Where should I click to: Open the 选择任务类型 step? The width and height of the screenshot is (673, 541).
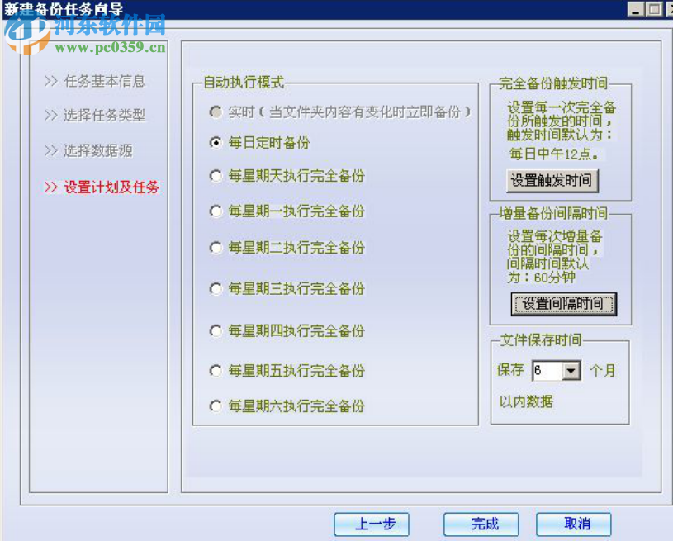click(x=93, y=116)
